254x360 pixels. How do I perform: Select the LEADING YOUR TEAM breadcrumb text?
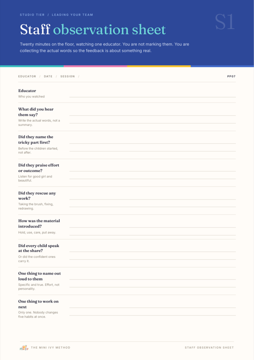coord(72,14)
